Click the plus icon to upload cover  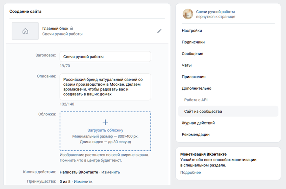105,122
